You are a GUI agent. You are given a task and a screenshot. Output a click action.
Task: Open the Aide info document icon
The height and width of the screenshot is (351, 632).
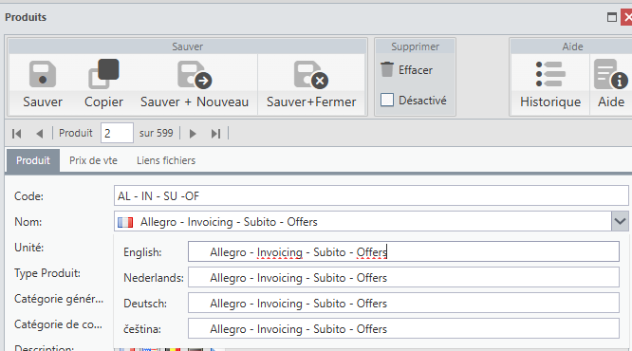click(610, 75)
